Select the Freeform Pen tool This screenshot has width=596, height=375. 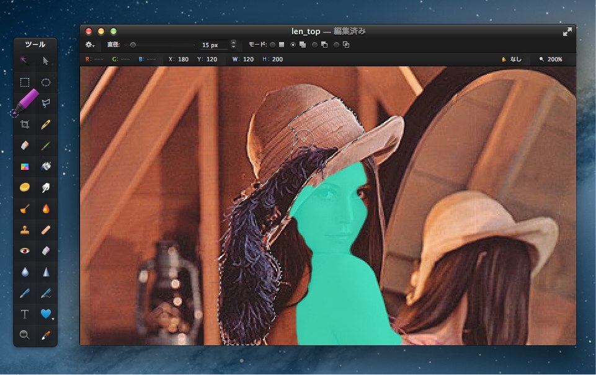[46, 293]
